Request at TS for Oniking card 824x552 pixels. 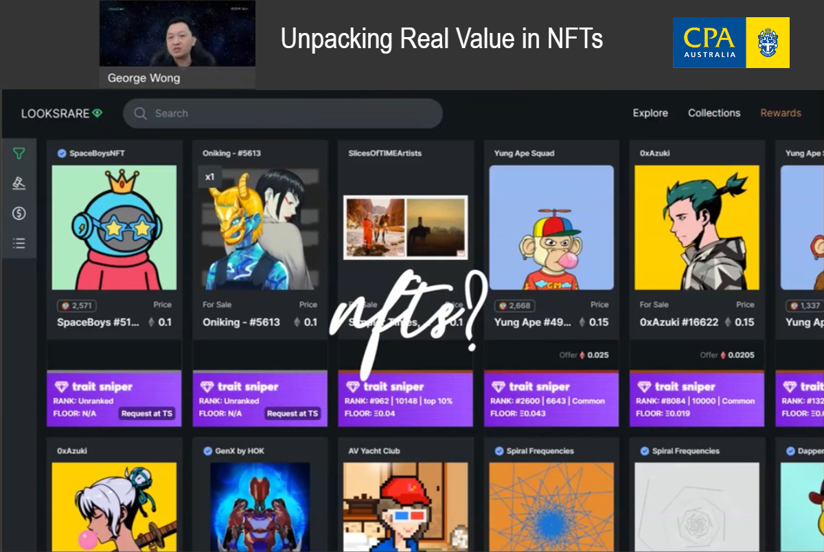point(292,413)
